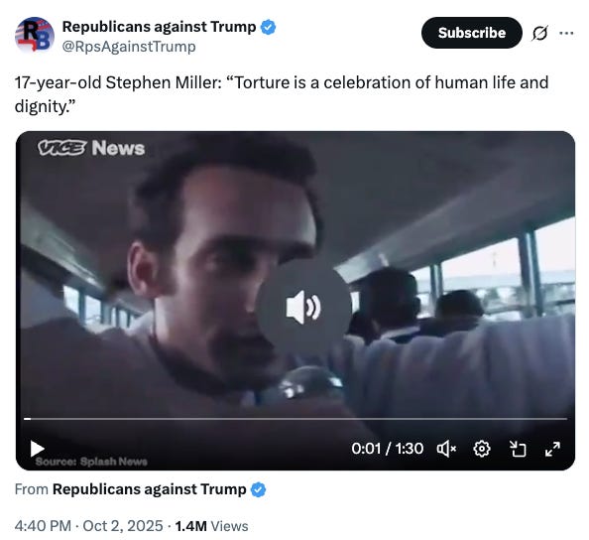Screen dimensions: 589x540
Task: Open the @RpsAgainstTrump handle link
Action: [x=129, y=47]
